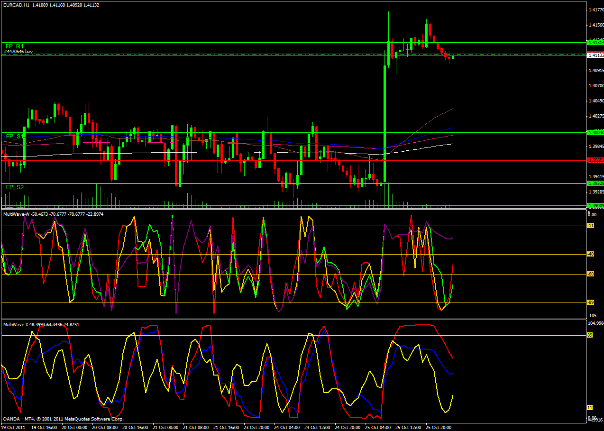Click the #4470546 buy order label
The height and width of the screenshot is (431, 604).
[x=18, y=51]
